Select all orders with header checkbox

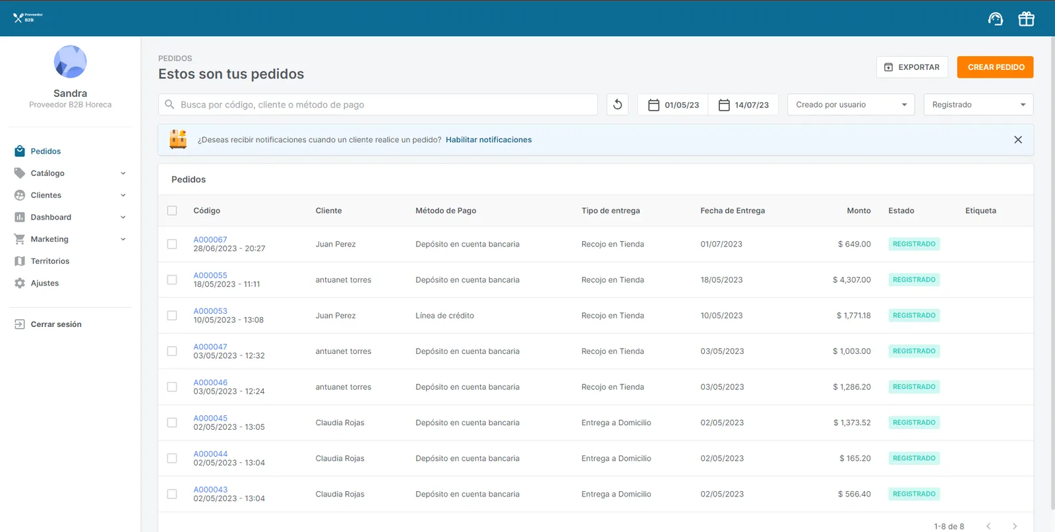172,211
